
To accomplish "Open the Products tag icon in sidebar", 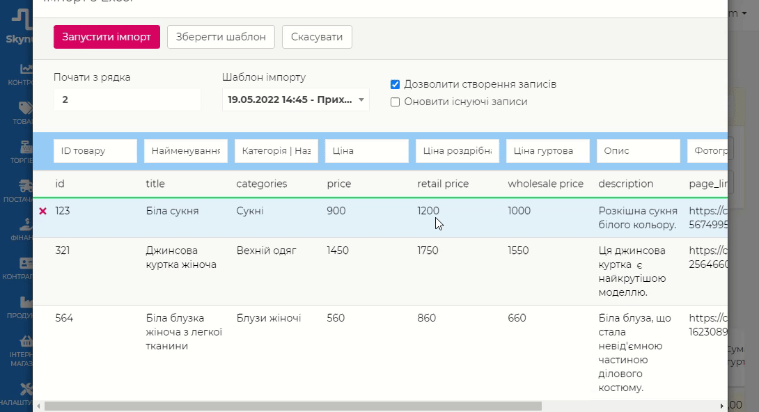I will pos(26,108).
